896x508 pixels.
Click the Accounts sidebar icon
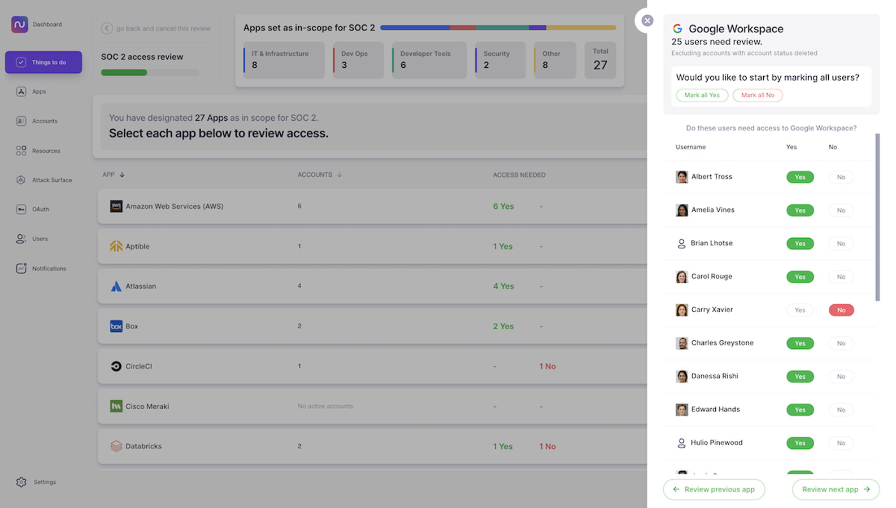21,121
